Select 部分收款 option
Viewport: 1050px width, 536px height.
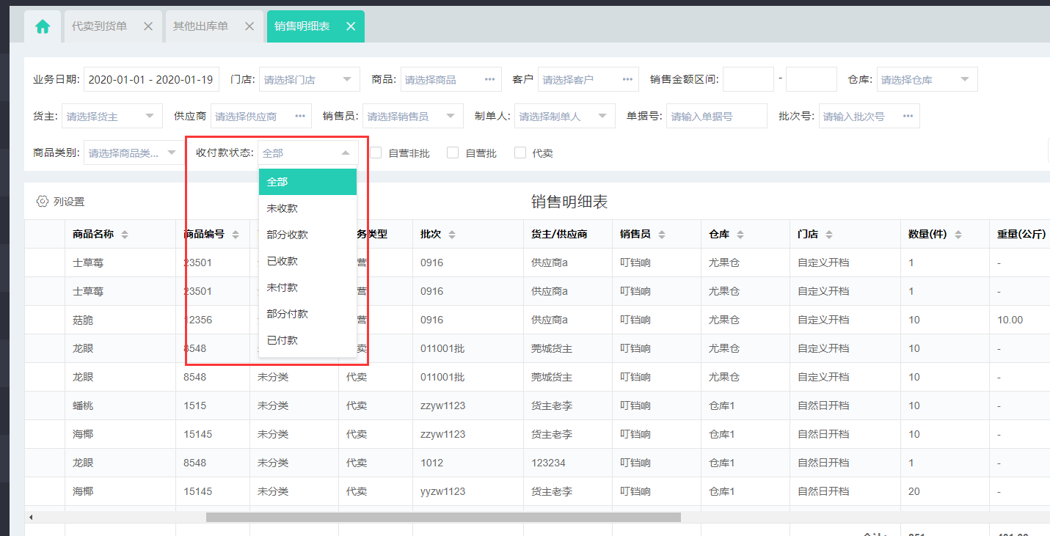pos(307,235)
